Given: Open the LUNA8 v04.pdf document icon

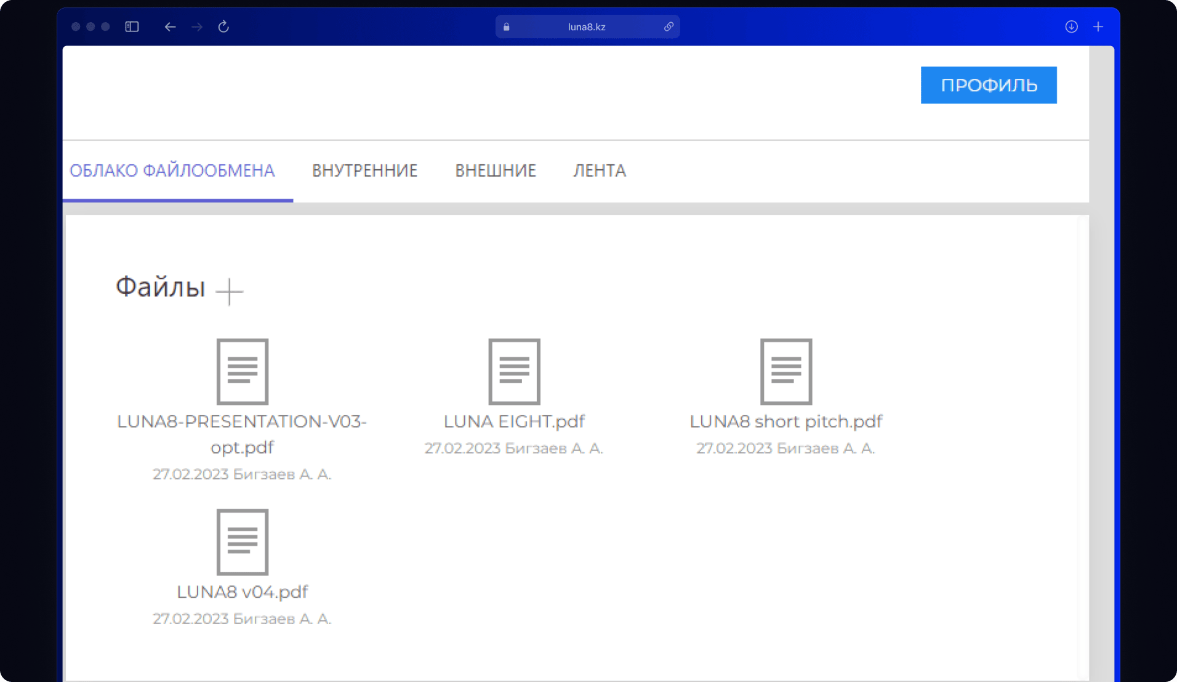Looking at the screenshot, I should (x=242, y=542).
